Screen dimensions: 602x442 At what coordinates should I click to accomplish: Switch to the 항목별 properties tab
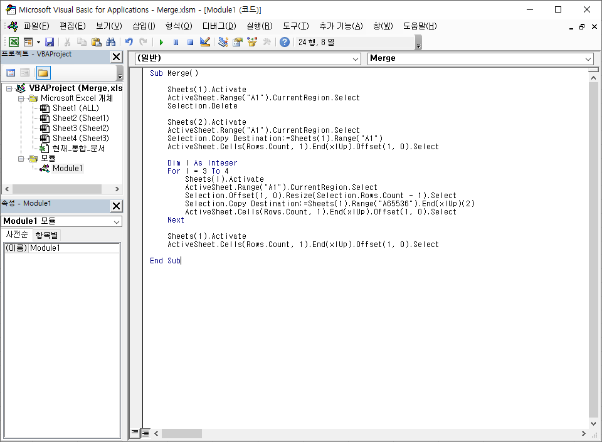[x=46, y=235]
